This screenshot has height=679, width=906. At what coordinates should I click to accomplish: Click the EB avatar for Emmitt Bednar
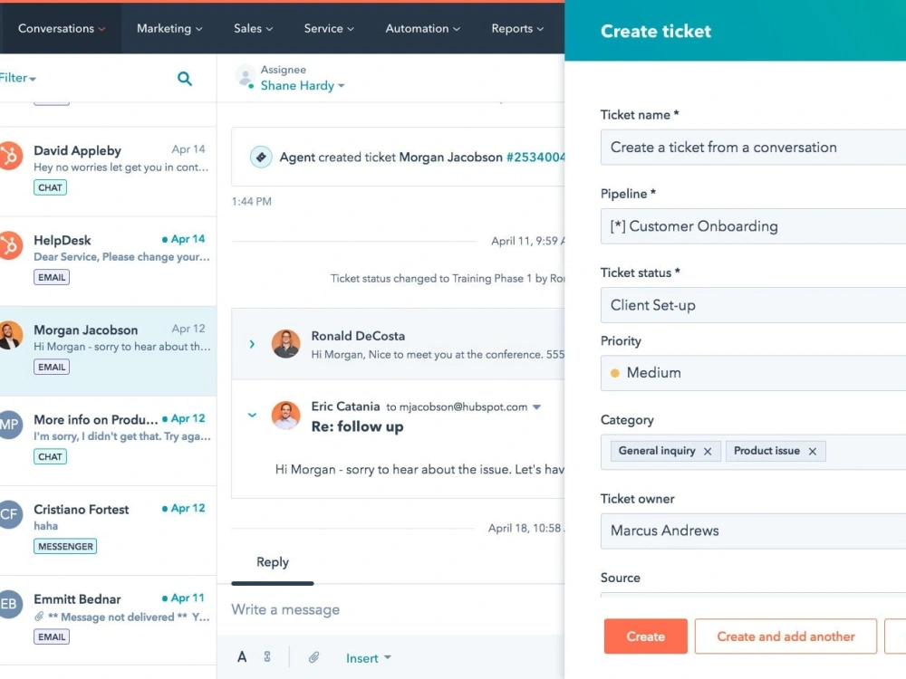pyautogui.click(x=10, y=604)
